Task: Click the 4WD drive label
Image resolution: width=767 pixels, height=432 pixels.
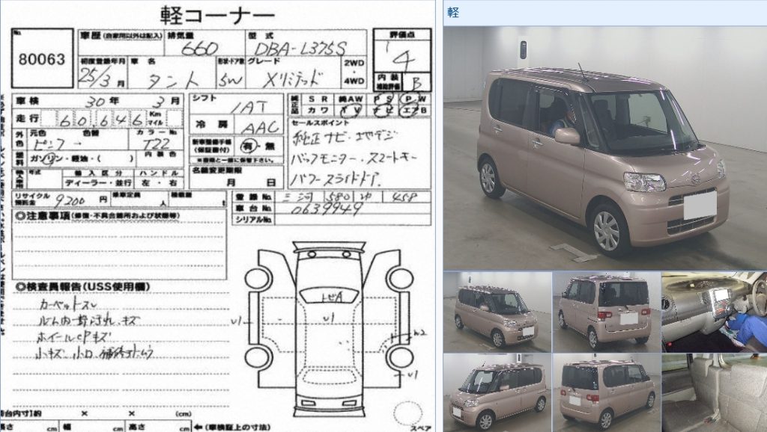Action: coord(354,81)
